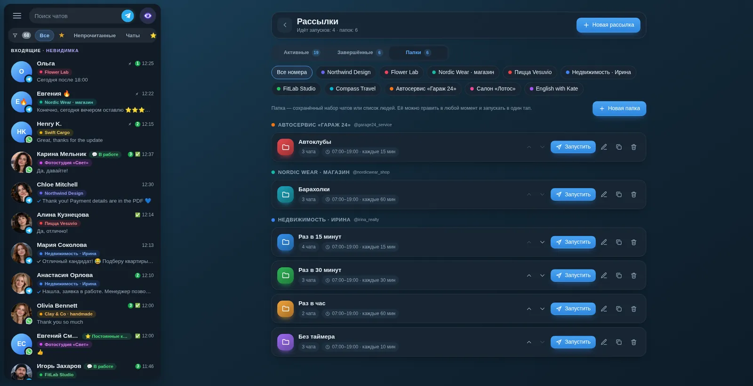Edit the 'Раз в 30 минут' folder
Viewport: 753px width, 386px height.
604,276
